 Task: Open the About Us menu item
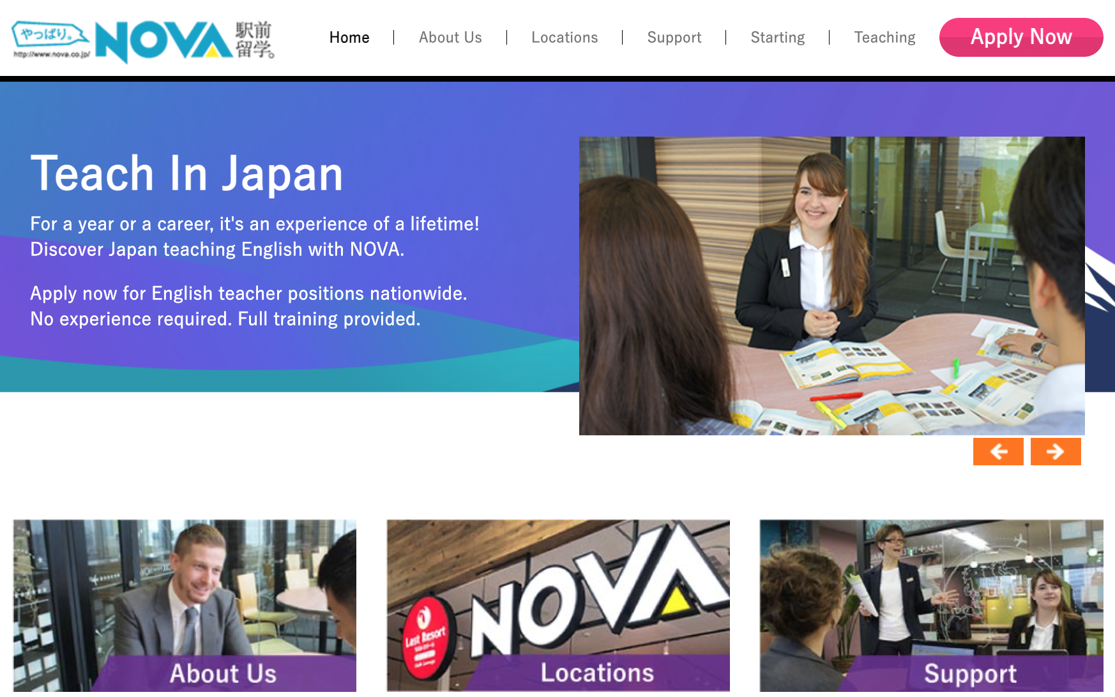click(450, 38)
